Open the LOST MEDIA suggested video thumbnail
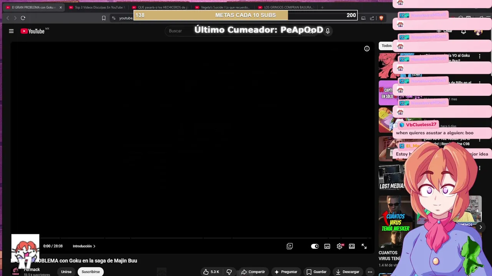 392,178
